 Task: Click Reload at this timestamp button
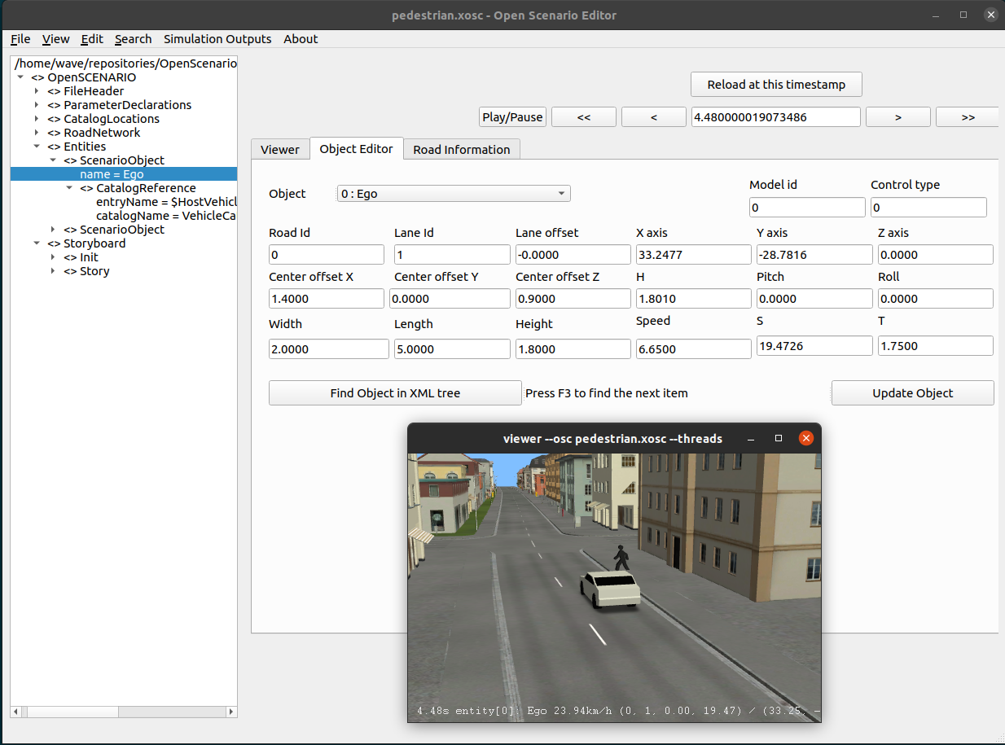pos(775,85)
